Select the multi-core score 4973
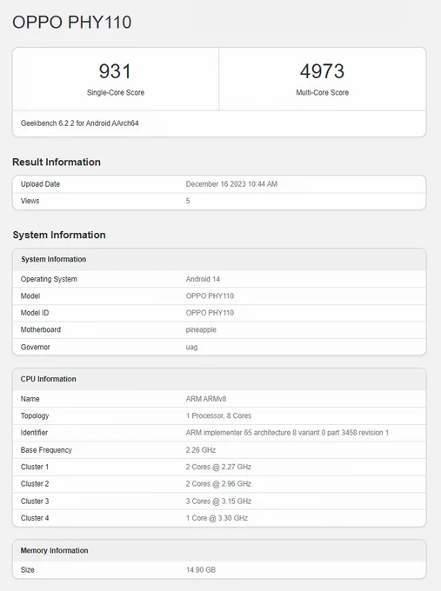The height and width of the screenshot is (591, 441). (x=322, y=71)
